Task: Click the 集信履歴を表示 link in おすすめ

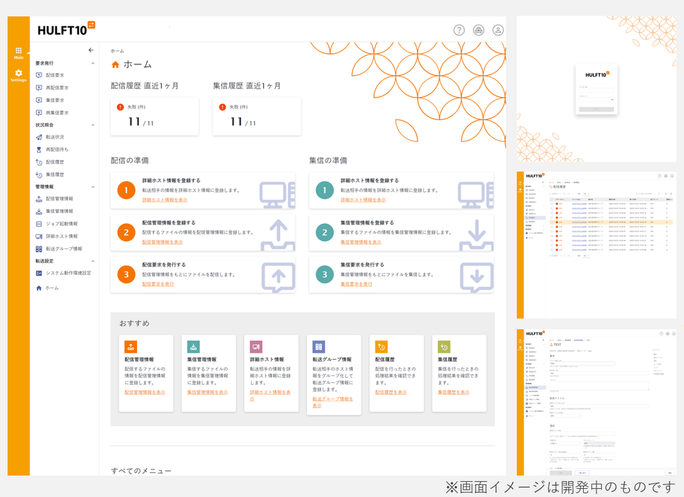Action: click(x=454, y=392)
